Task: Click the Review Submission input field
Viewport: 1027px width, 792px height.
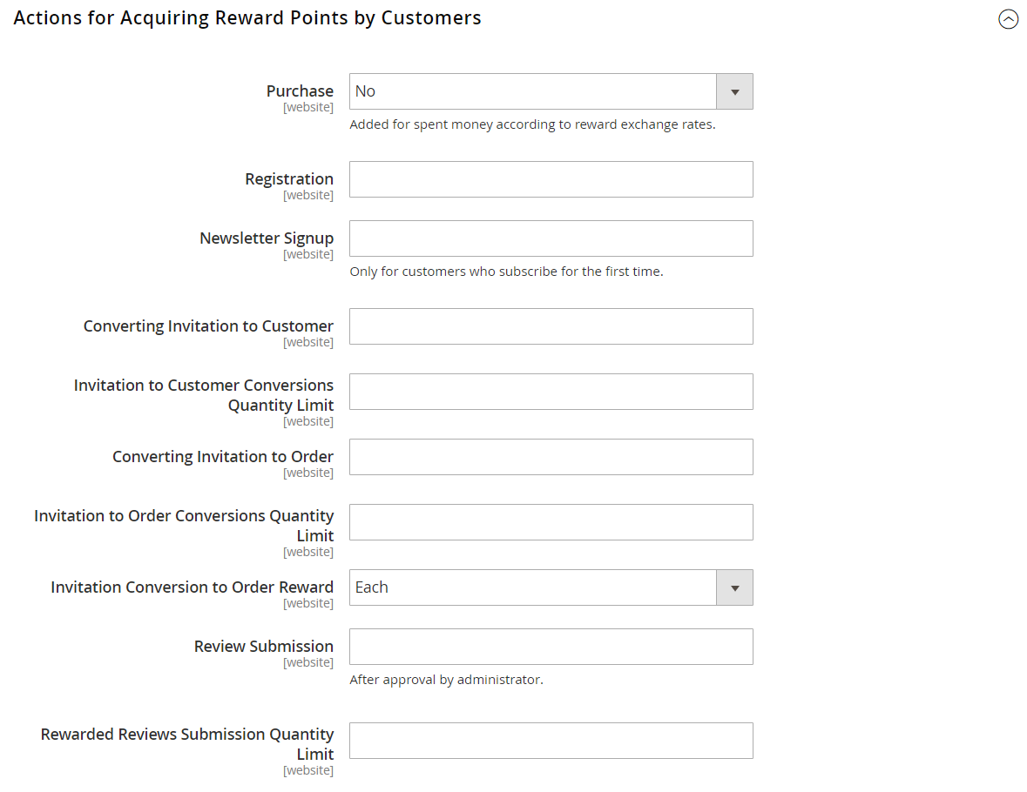Action: pos(551,647)
